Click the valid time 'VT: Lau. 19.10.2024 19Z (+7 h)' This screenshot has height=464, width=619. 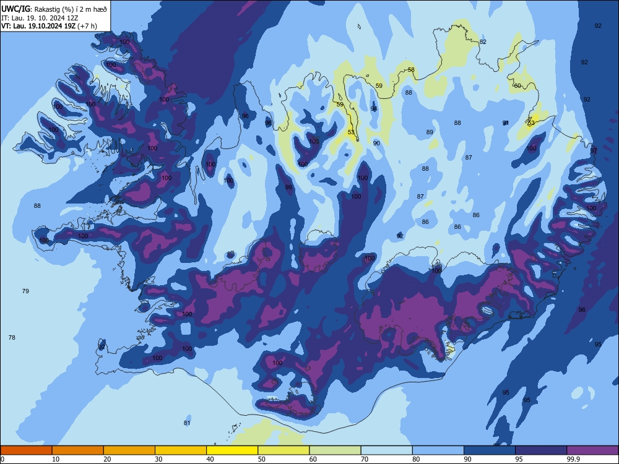tap(49, 26)
